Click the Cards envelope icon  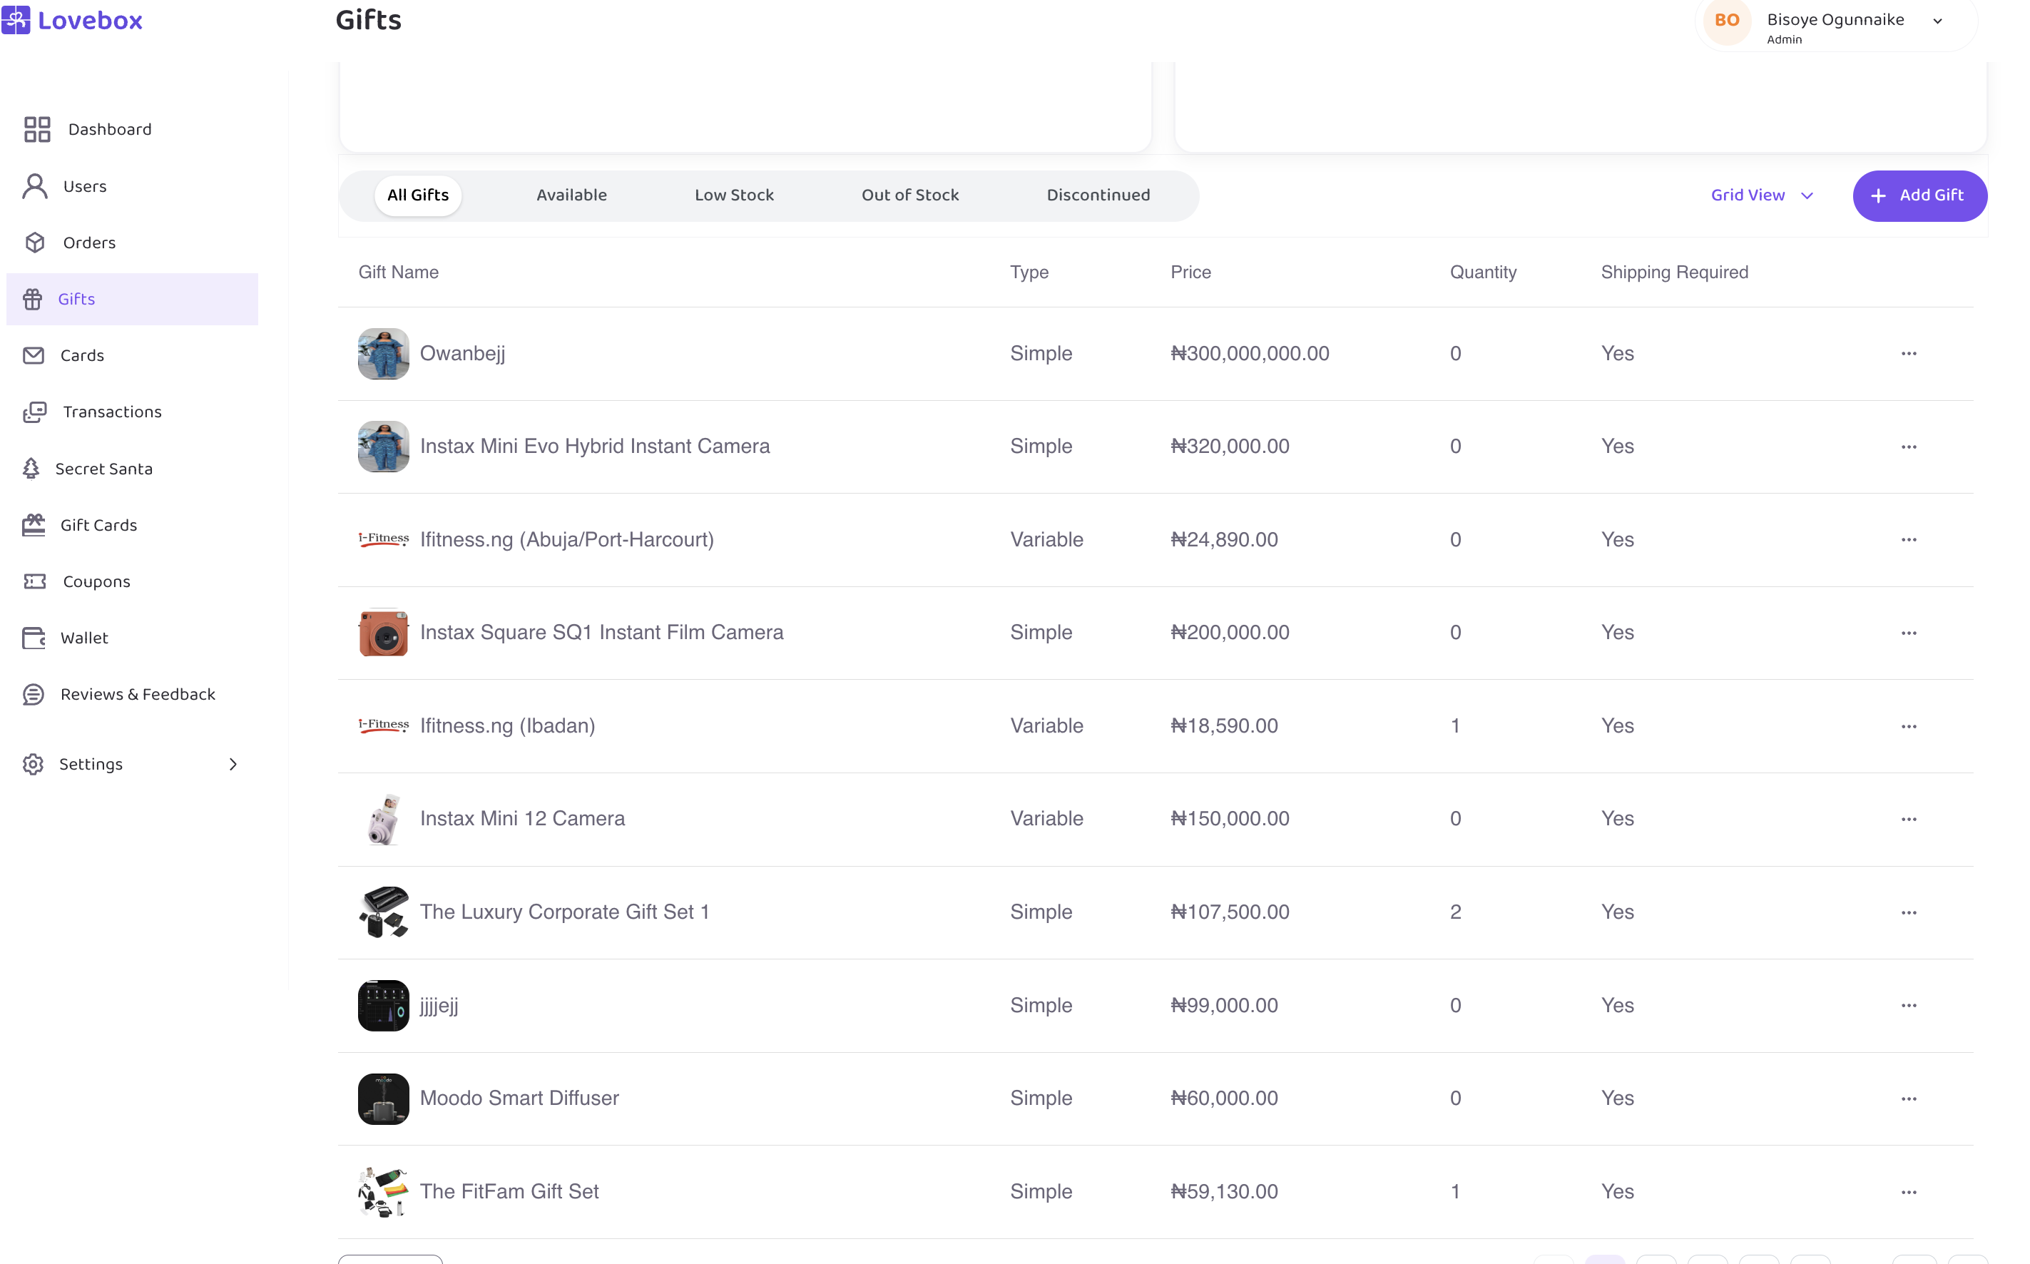(x=34, y=355)
